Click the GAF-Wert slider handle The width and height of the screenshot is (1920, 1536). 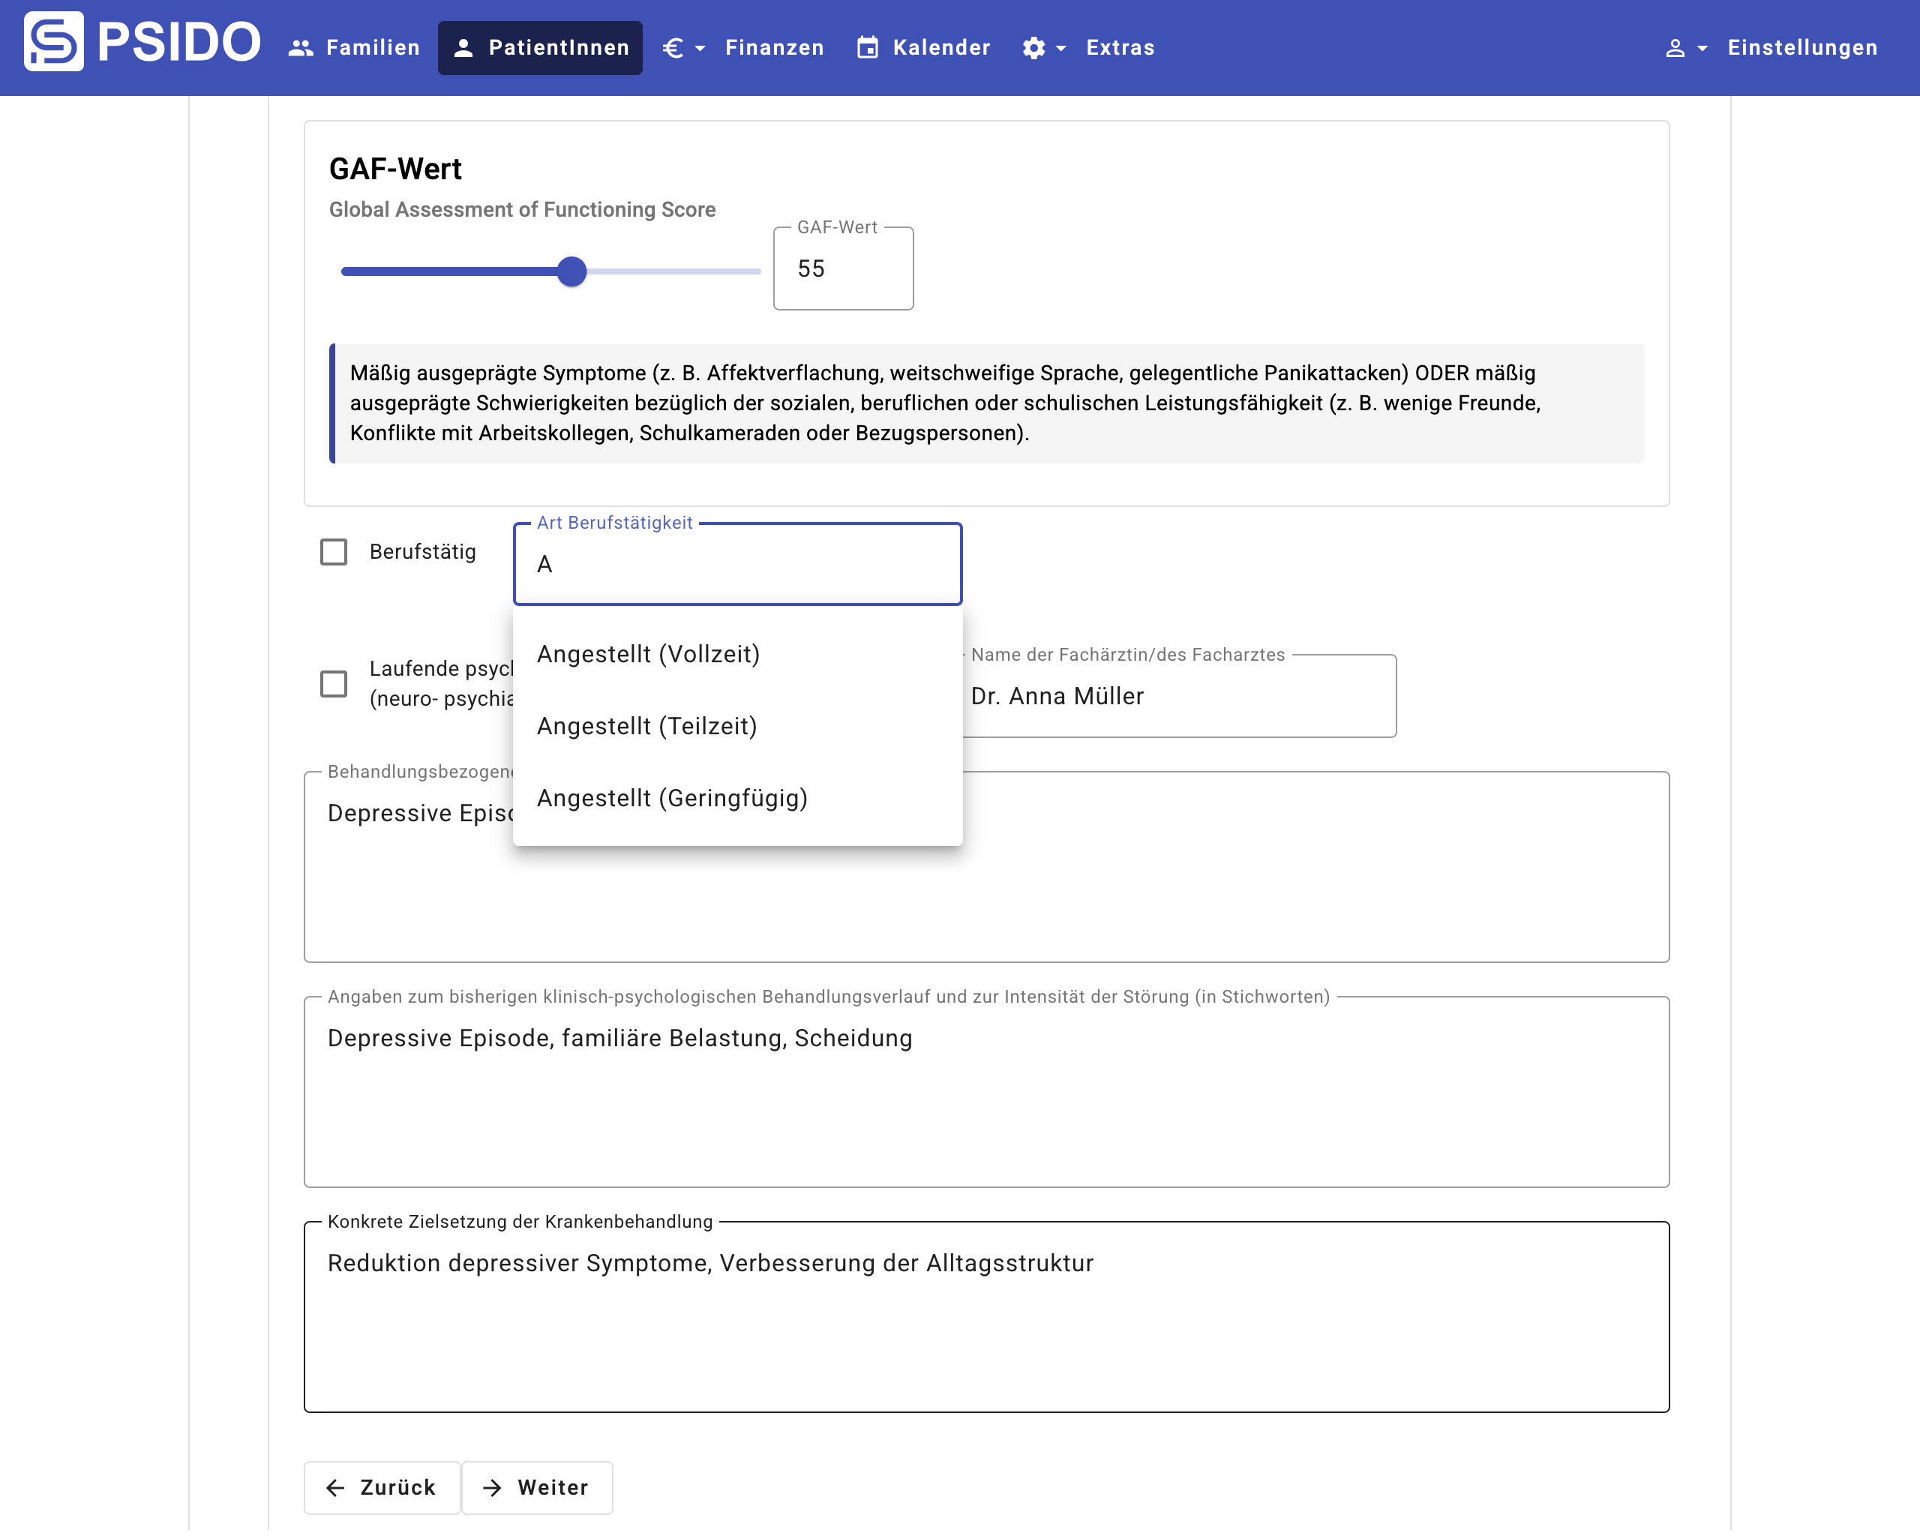pos(571,271)
